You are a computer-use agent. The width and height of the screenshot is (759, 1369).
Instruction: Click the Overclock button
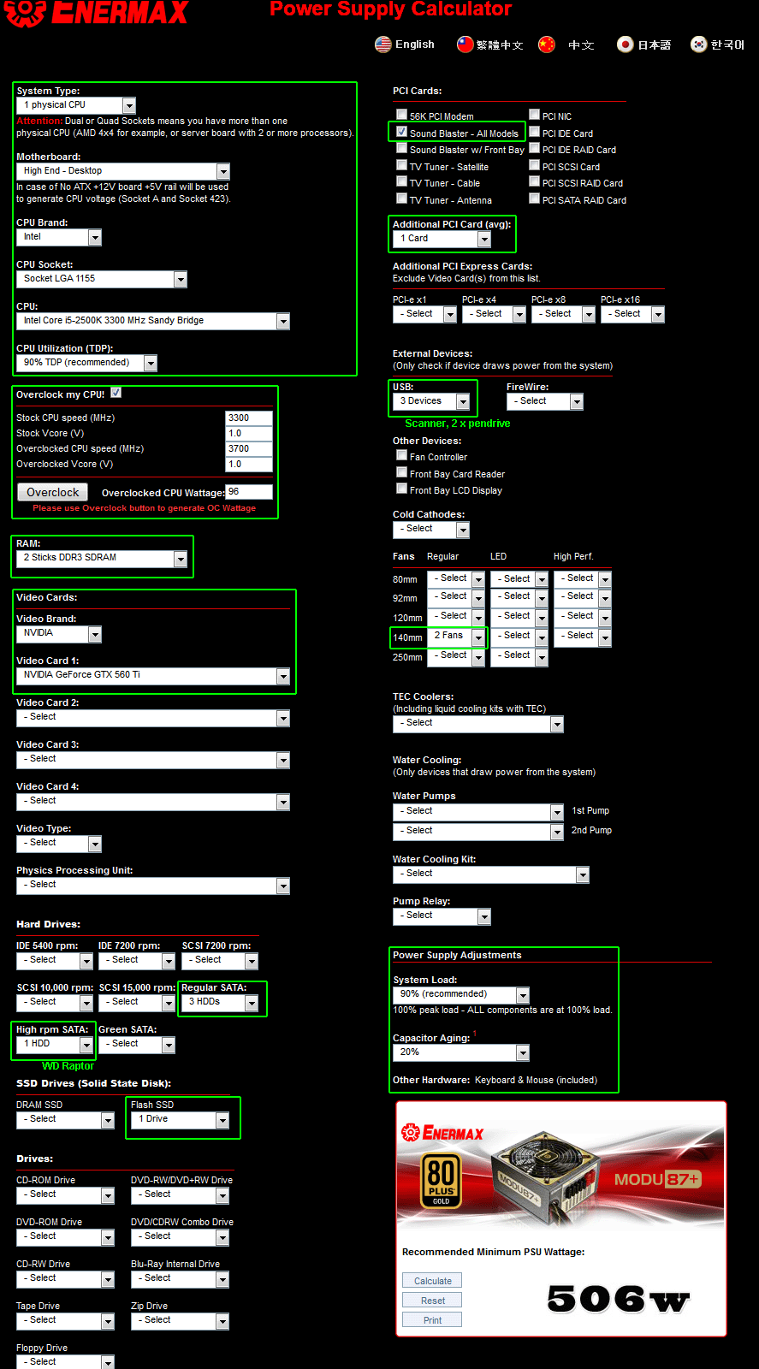pos(52,492)
